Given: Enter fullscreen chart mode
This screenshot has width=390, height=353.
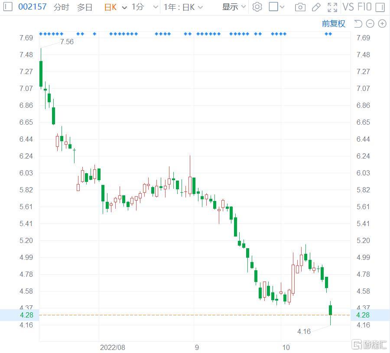Looking at the screenshot, I should [x=332, y=7].
